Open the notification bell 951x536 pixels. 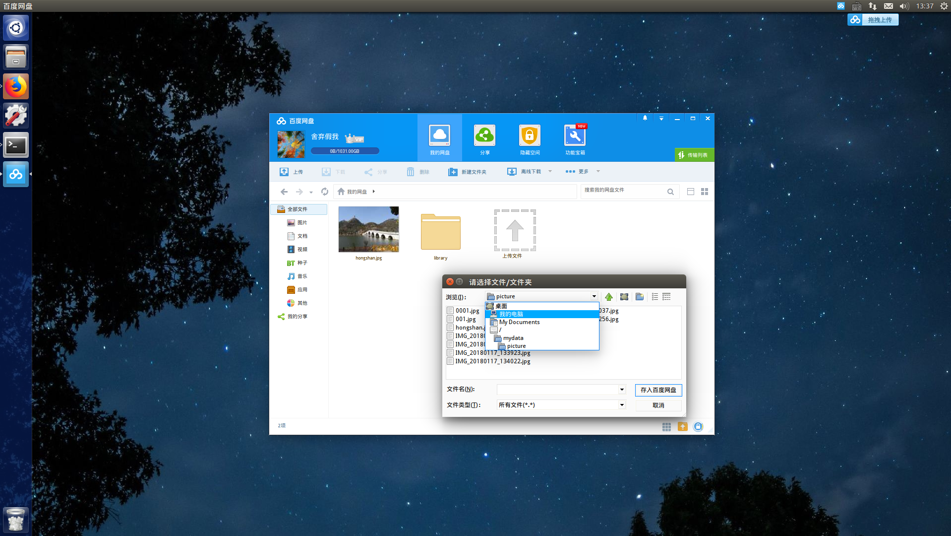645,118
